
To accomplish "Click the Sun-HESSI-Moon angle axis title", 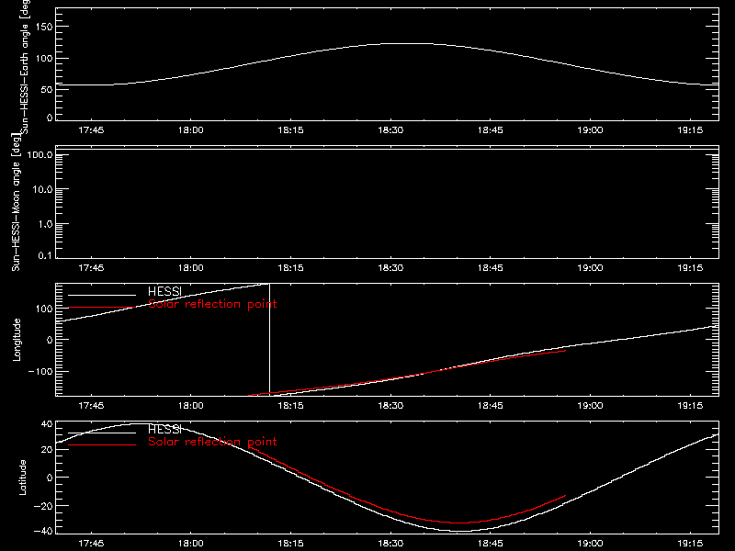I will click(16, 202).
